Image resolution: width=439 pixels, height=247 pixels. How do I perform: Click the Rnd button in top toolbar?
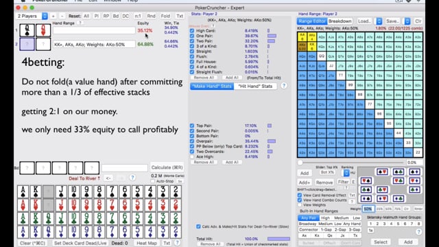151,16
